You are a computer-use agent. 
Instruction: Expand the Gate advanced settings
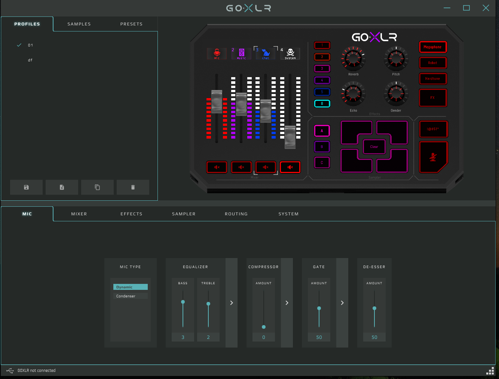(x=342, y=303)
